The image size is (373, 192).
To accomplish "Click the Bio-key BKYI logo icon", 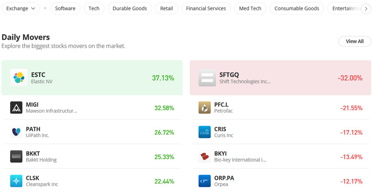I will pyautogui.click(x=205, y=156).
